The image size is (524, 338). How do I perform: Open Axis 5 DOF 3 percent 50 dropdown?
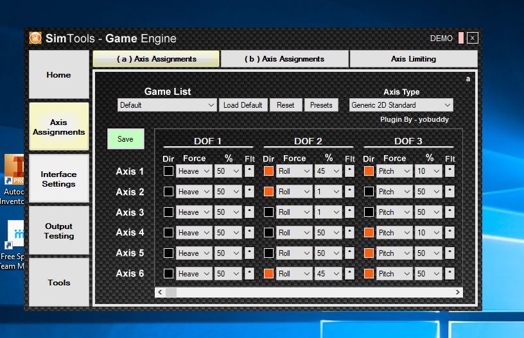pyautogui.click(x=428, y=253)
